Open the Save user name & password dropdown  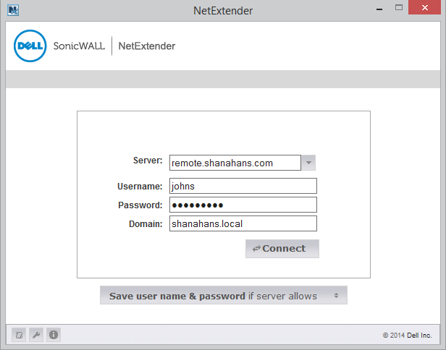click(x=224, y=296)
